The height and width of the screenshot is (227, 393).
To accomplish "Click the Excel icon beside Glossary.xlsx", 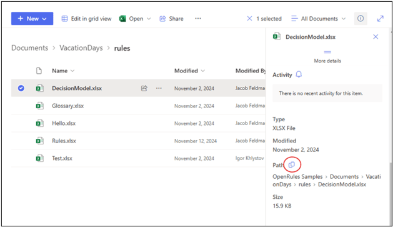I will point(39,106).
